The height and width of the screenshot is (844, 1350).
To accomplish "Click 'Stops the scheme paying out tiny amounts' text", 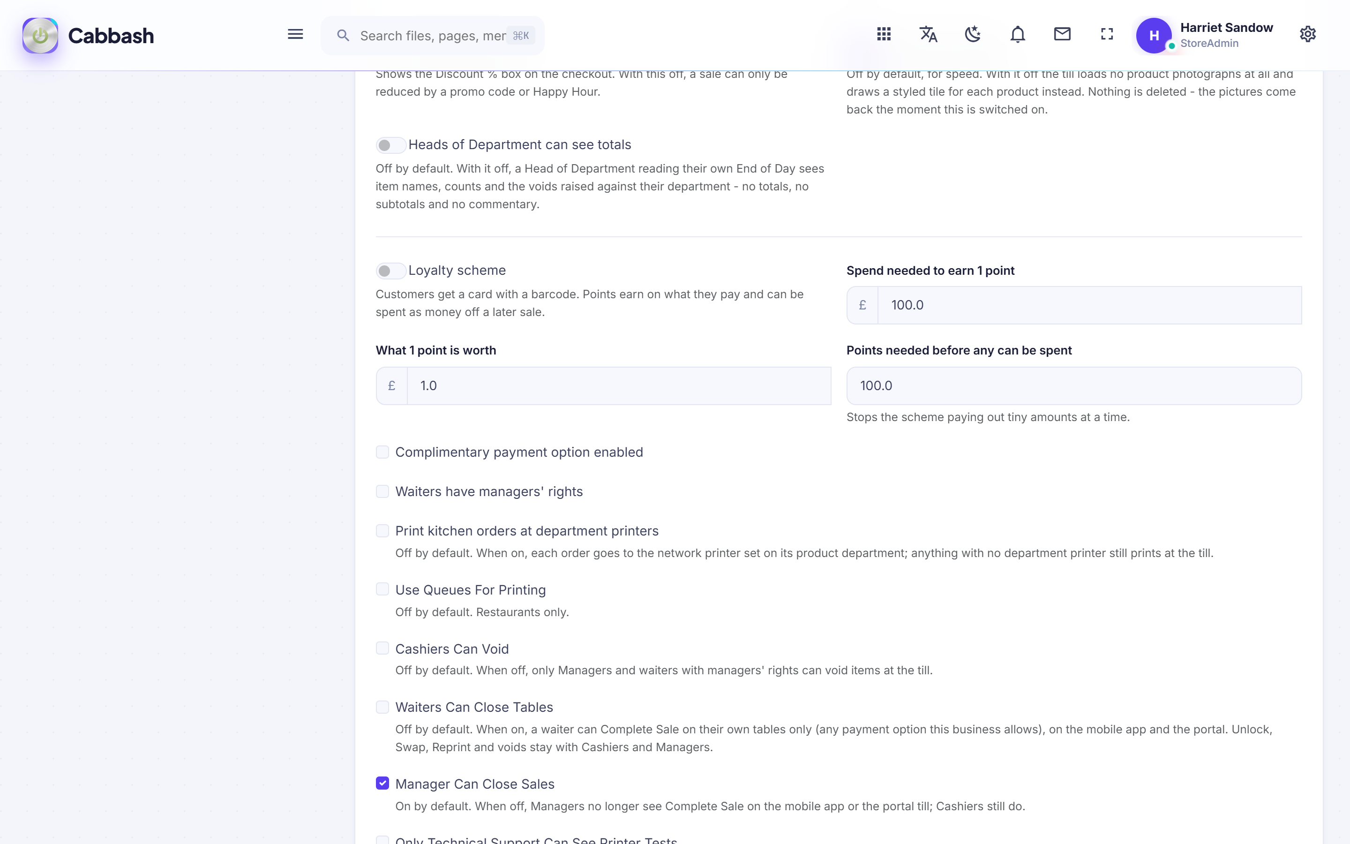I will (988, 417).
